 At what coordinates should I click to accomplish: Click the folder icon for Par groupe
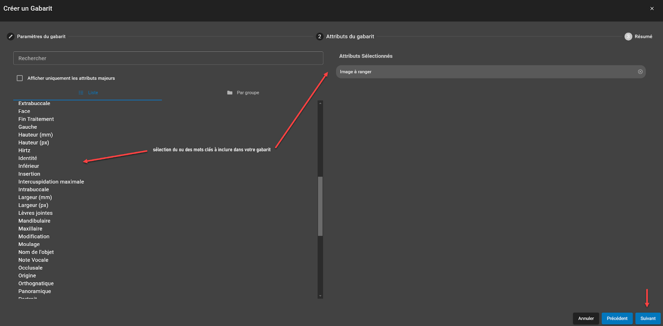(230, 93)
